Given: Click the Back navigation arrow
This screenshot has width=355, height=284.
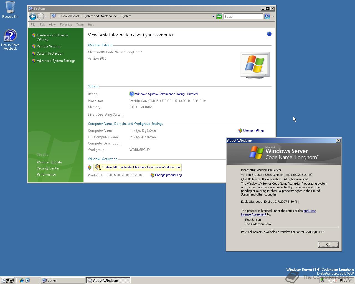Looking at the screenshot, I should [x=33, y=17].
